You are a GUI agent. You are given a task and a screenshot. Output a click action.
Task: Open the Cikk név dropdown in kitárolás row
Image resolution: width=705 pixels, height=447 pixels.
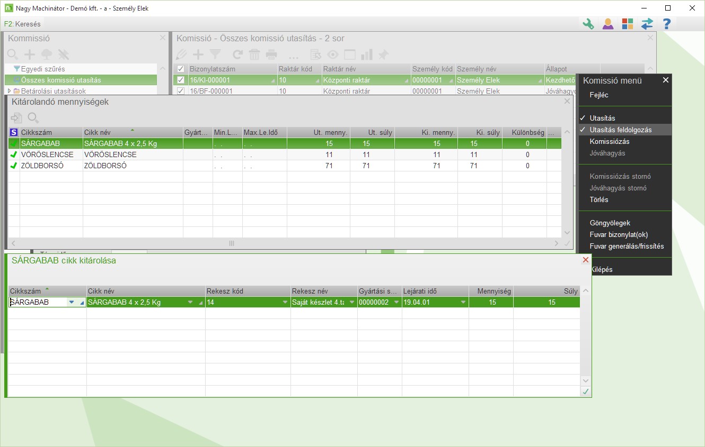click(x=191, y=302)
